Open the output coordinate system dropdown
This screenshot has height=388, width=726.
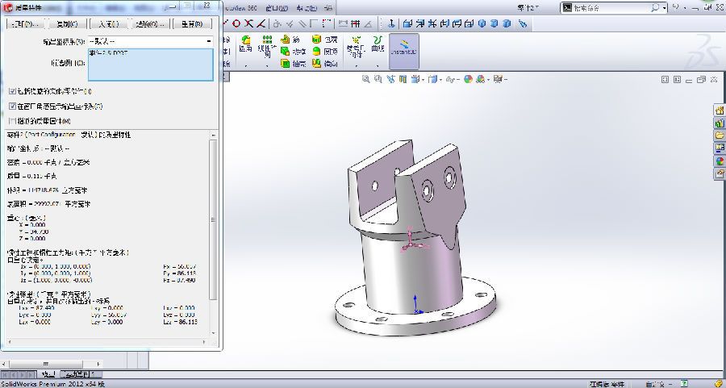208,40
